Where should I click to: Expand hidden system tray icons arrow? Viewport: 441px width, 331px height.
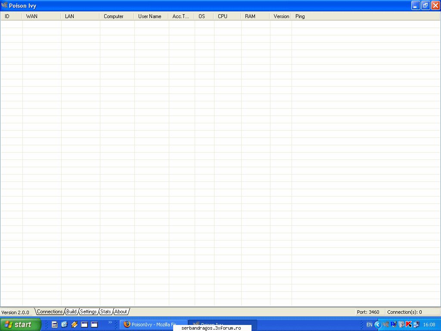tap(378, 325)
